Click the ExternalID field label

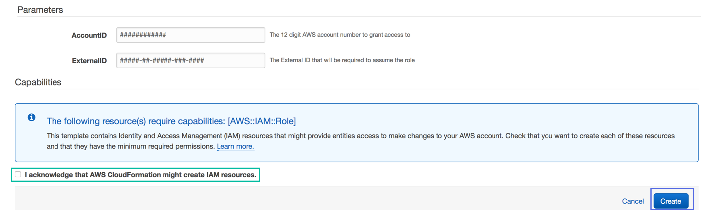coord(89,61)
